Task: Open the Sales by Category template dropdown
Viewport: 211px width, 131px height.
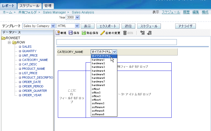Action: tap(53, 26)
